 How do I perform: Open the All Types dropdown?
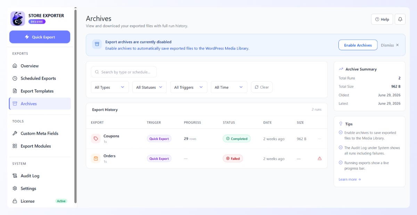110,87
